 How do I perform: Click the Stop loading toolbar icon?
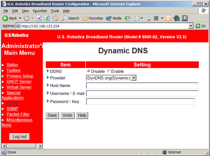39,18
